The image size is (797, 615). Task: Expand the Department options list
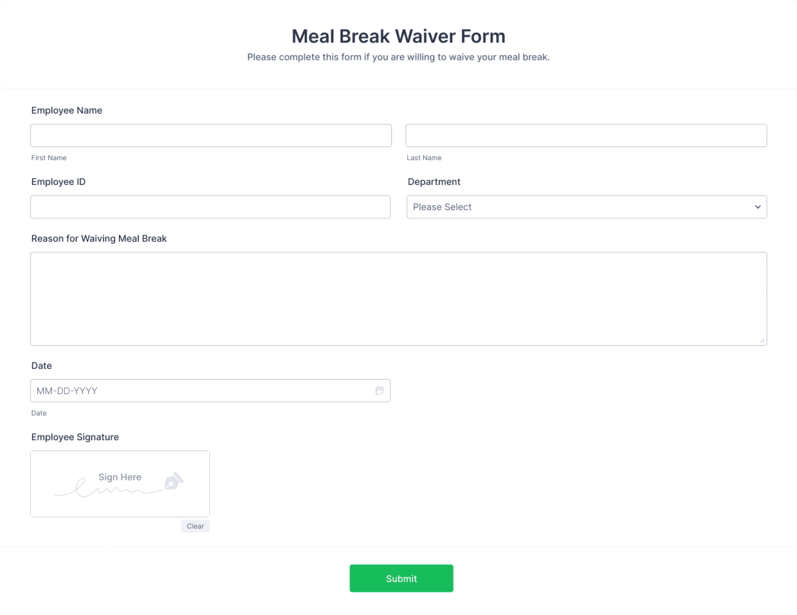coord(586,207)
